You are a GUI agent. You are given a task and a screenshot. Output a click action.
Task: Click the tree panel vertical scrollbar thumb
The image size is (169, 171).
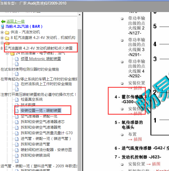(x=79, y=100)
